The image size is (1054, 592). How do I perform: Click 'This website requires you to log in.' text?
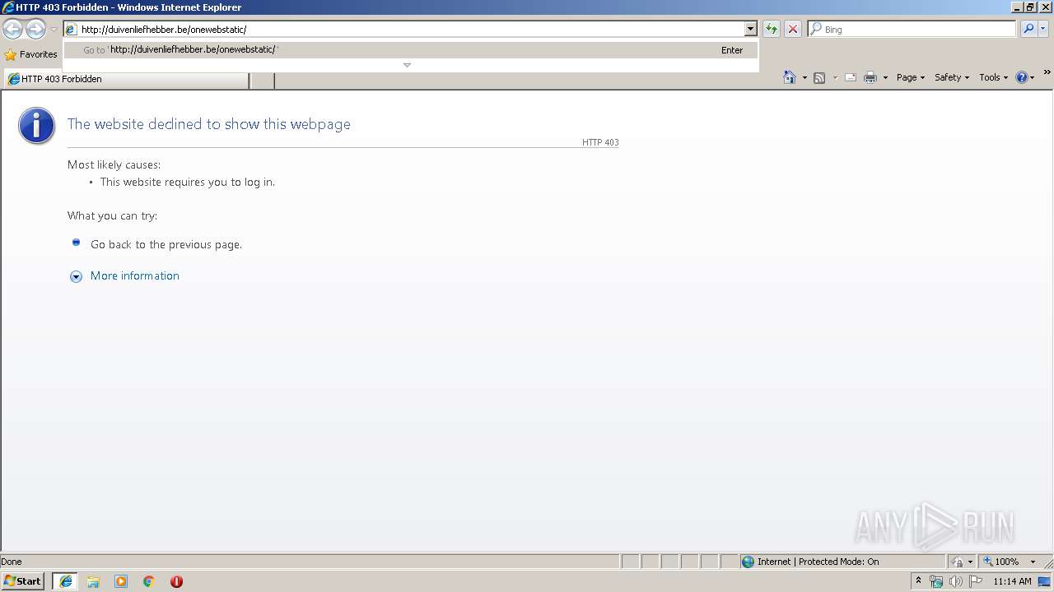[188, 183]
